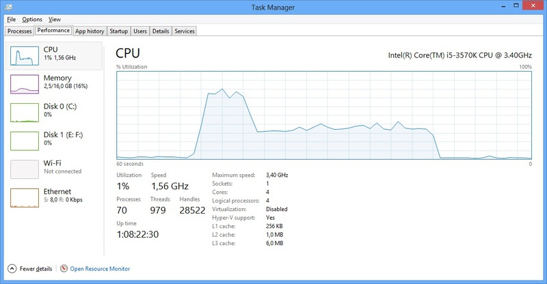Click the CPU utilization graph

tap(324, 115)
